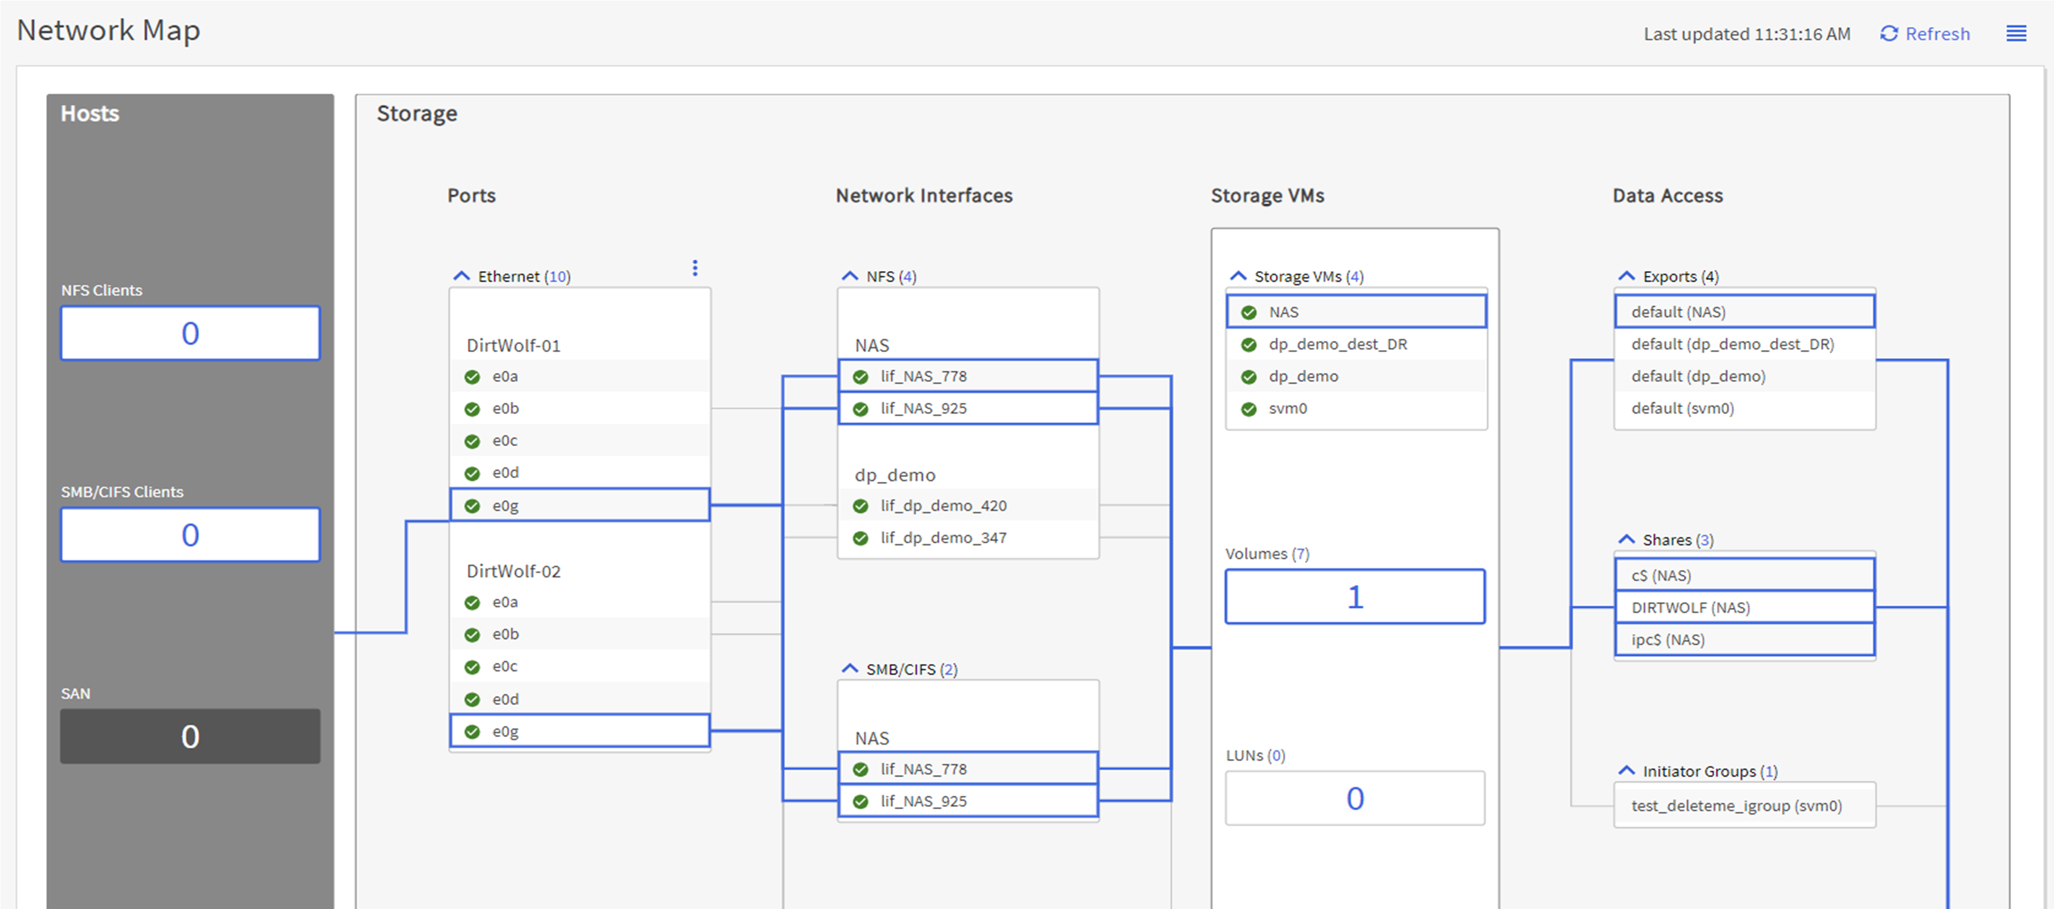Select the default (svm0) export
The image size is (2054, 909).
pyautogui.click(x=1745, y=408)
